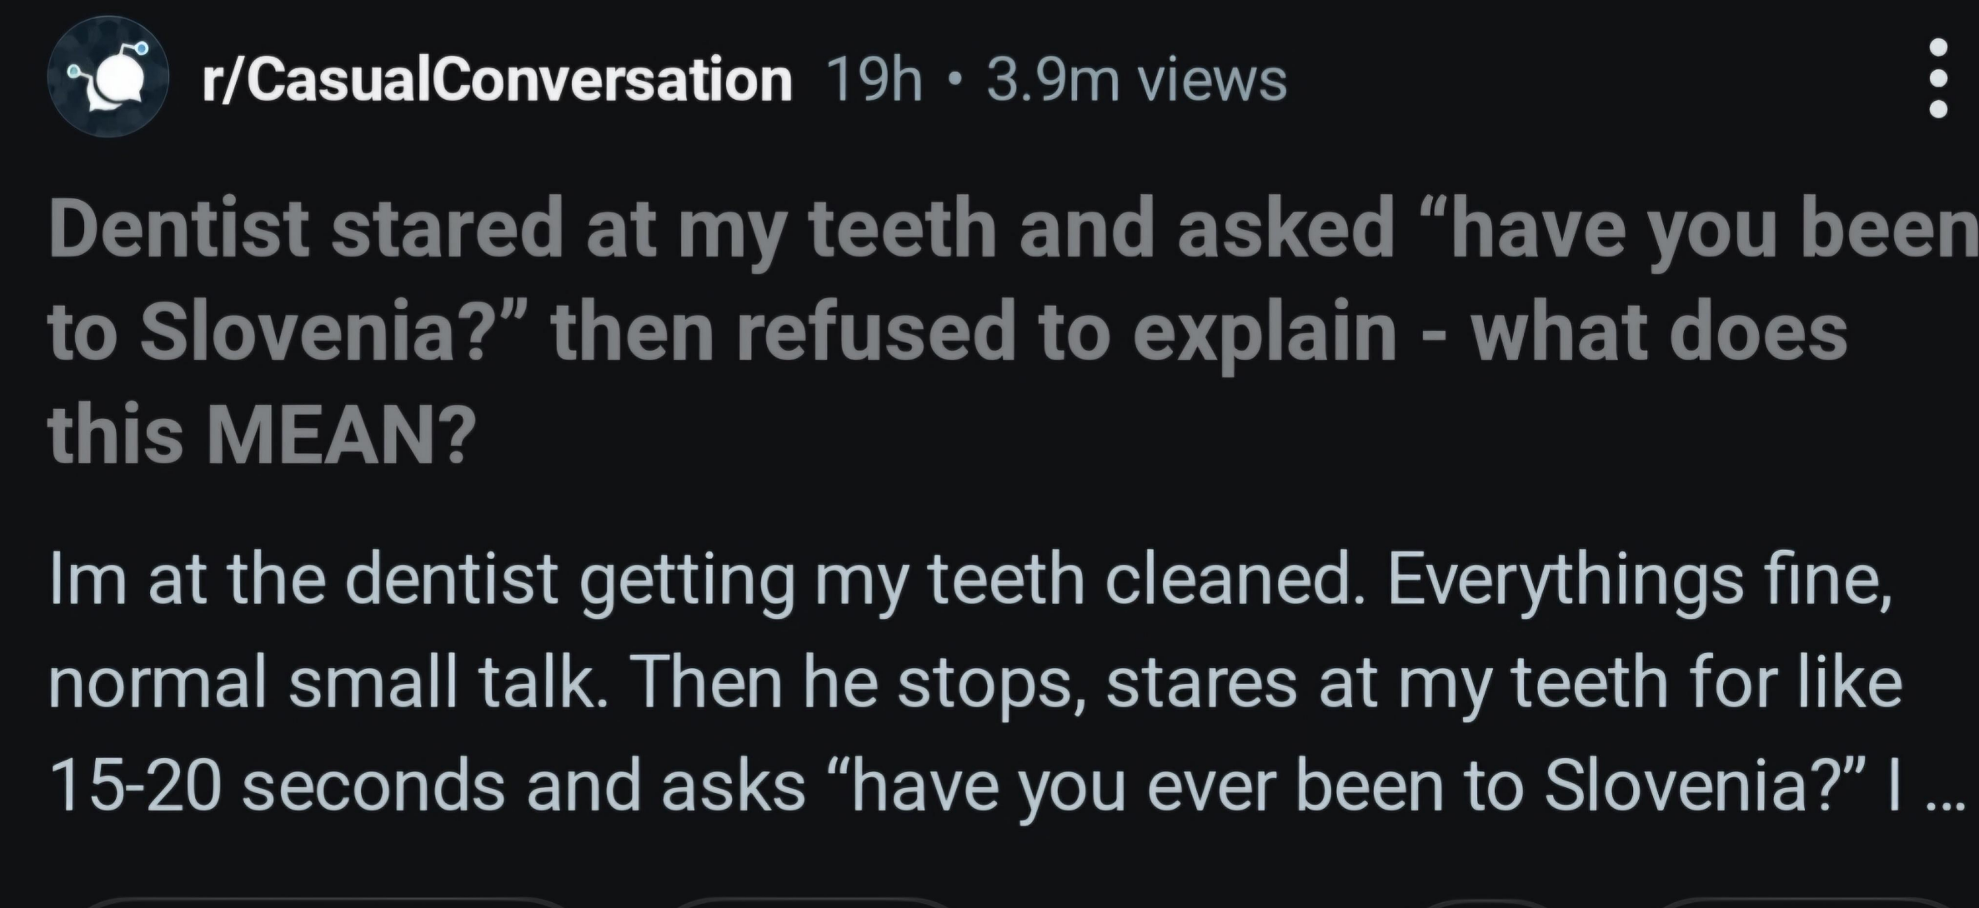Image resolution: width=1979 pixels, height=908 pixels.
Task: Tap the leftmost action pill below post
Action: tap(325, 903)
